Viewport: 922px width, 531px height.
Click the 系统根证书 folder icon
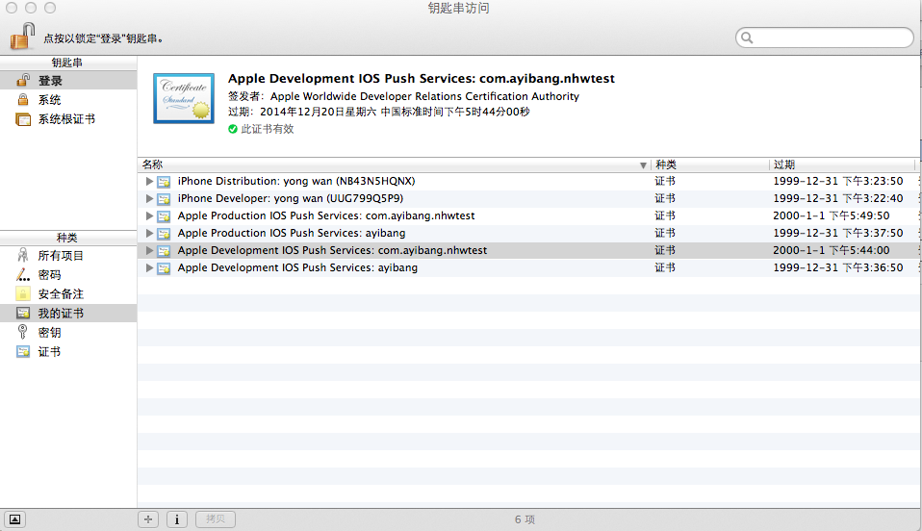point(23,119)
